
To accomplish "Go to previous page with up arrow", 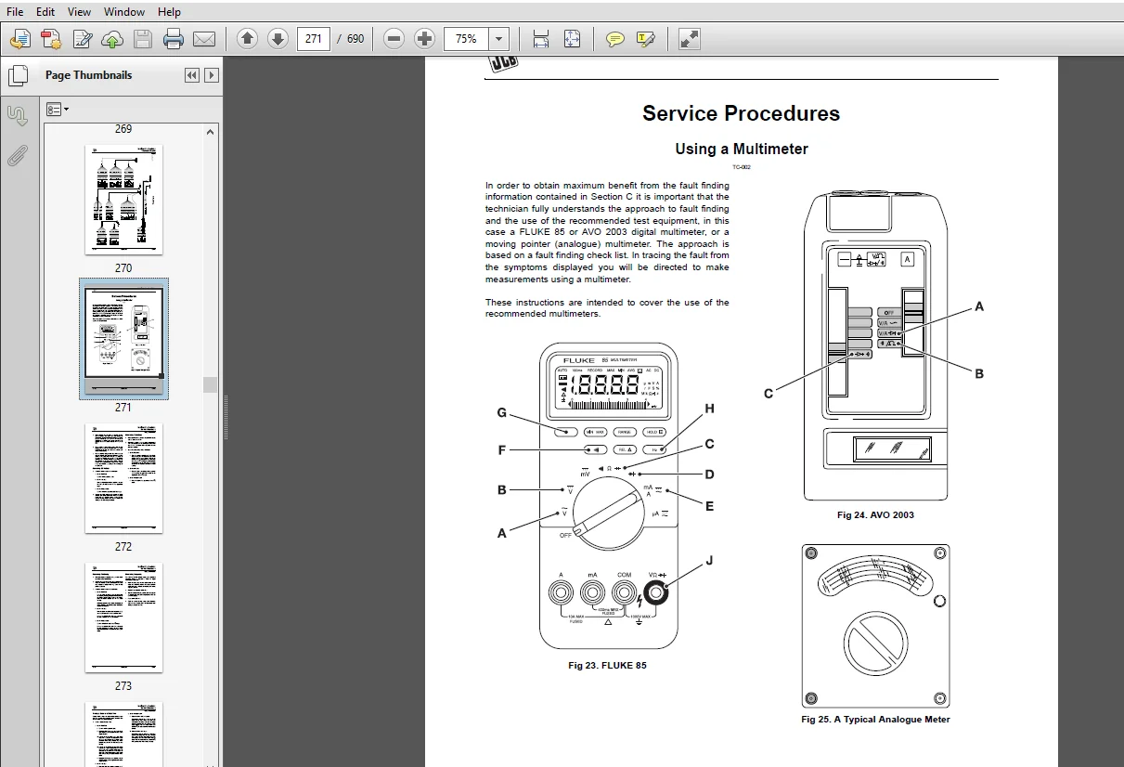I will click(x=247, y=39).
